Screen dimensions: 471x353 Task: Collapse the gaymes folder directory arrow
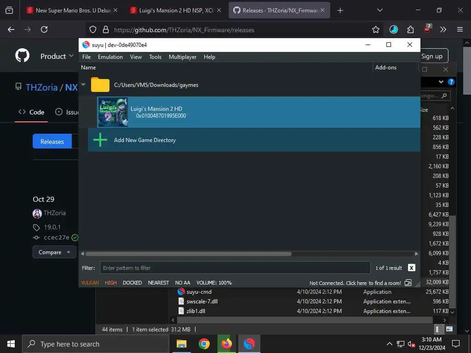pos(84,85)
